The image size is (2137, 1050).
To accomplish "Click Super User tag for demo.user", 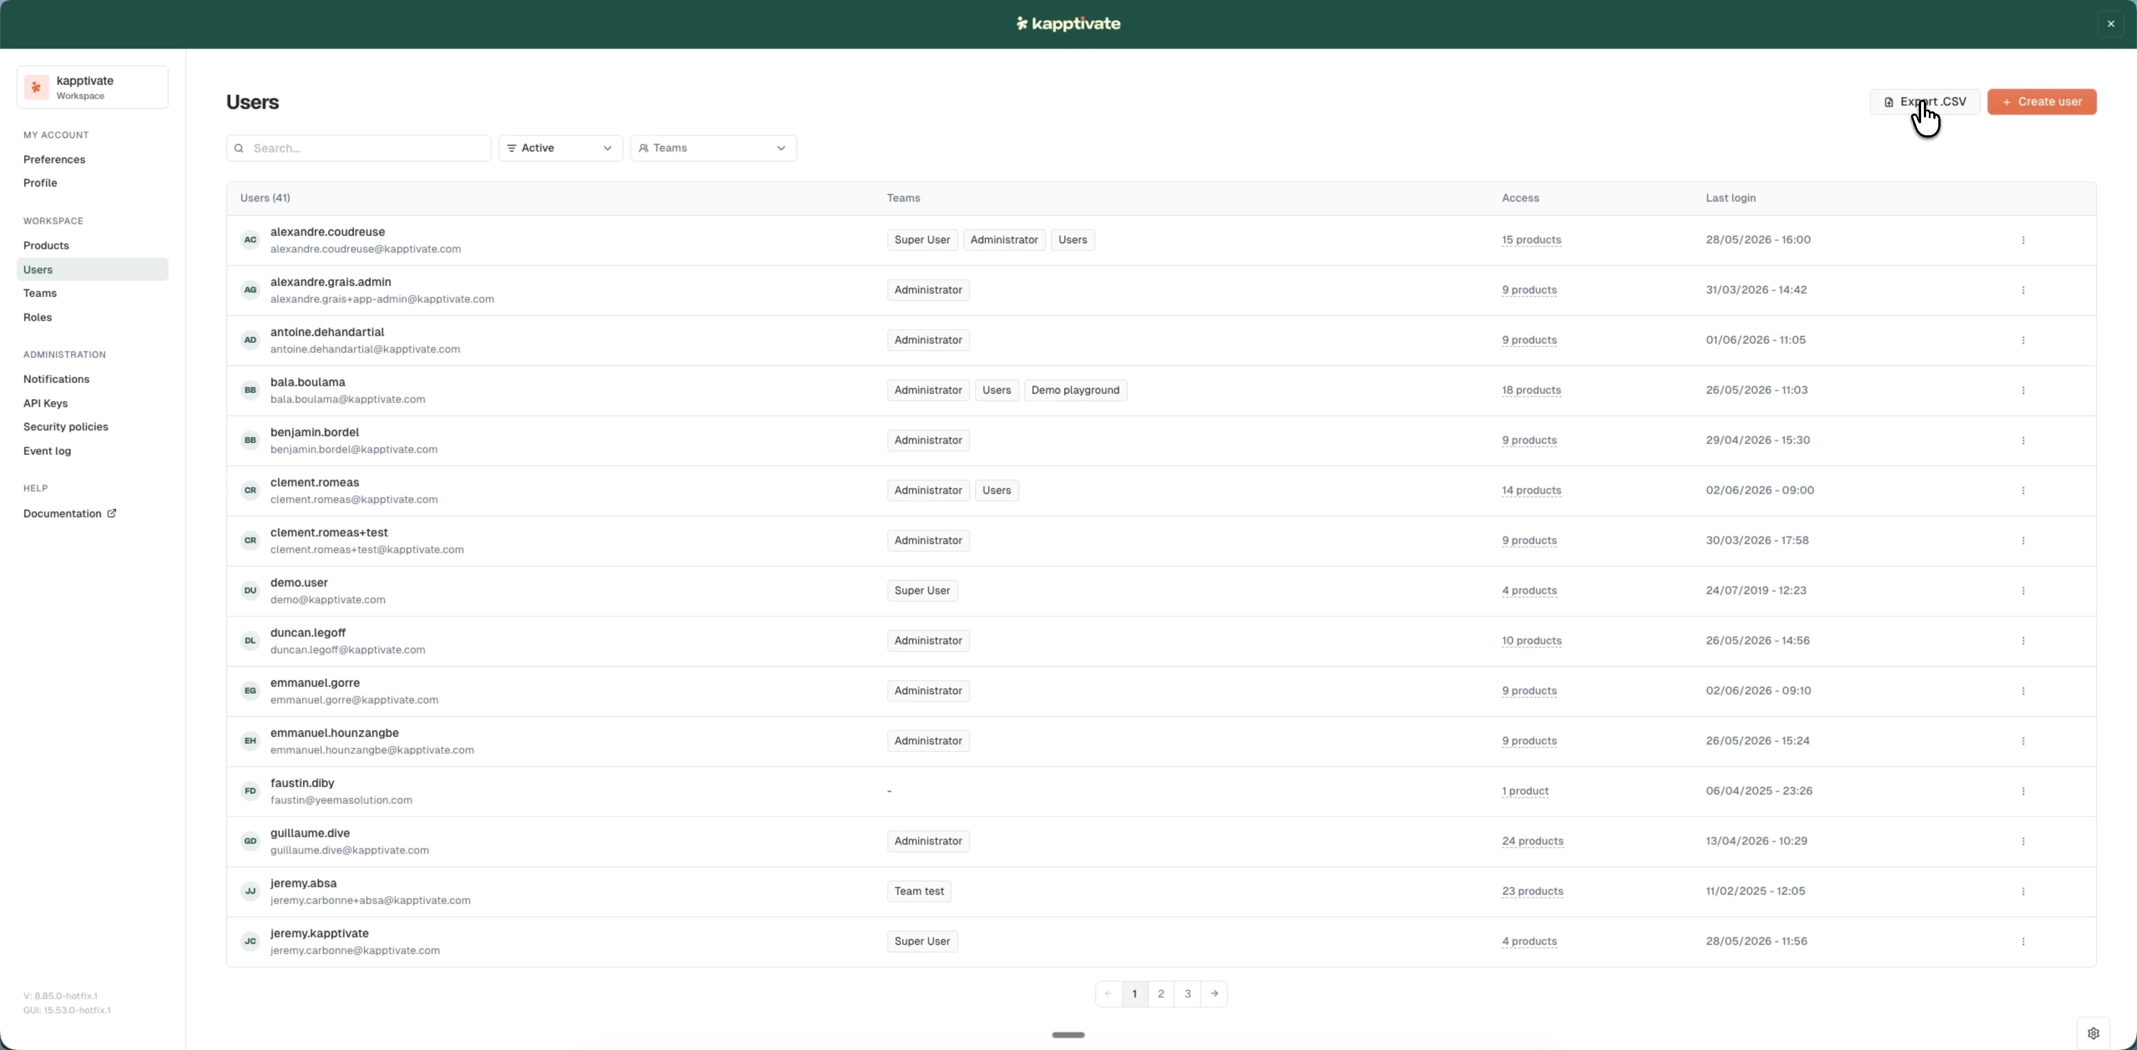I will click(x=923, y=590).
